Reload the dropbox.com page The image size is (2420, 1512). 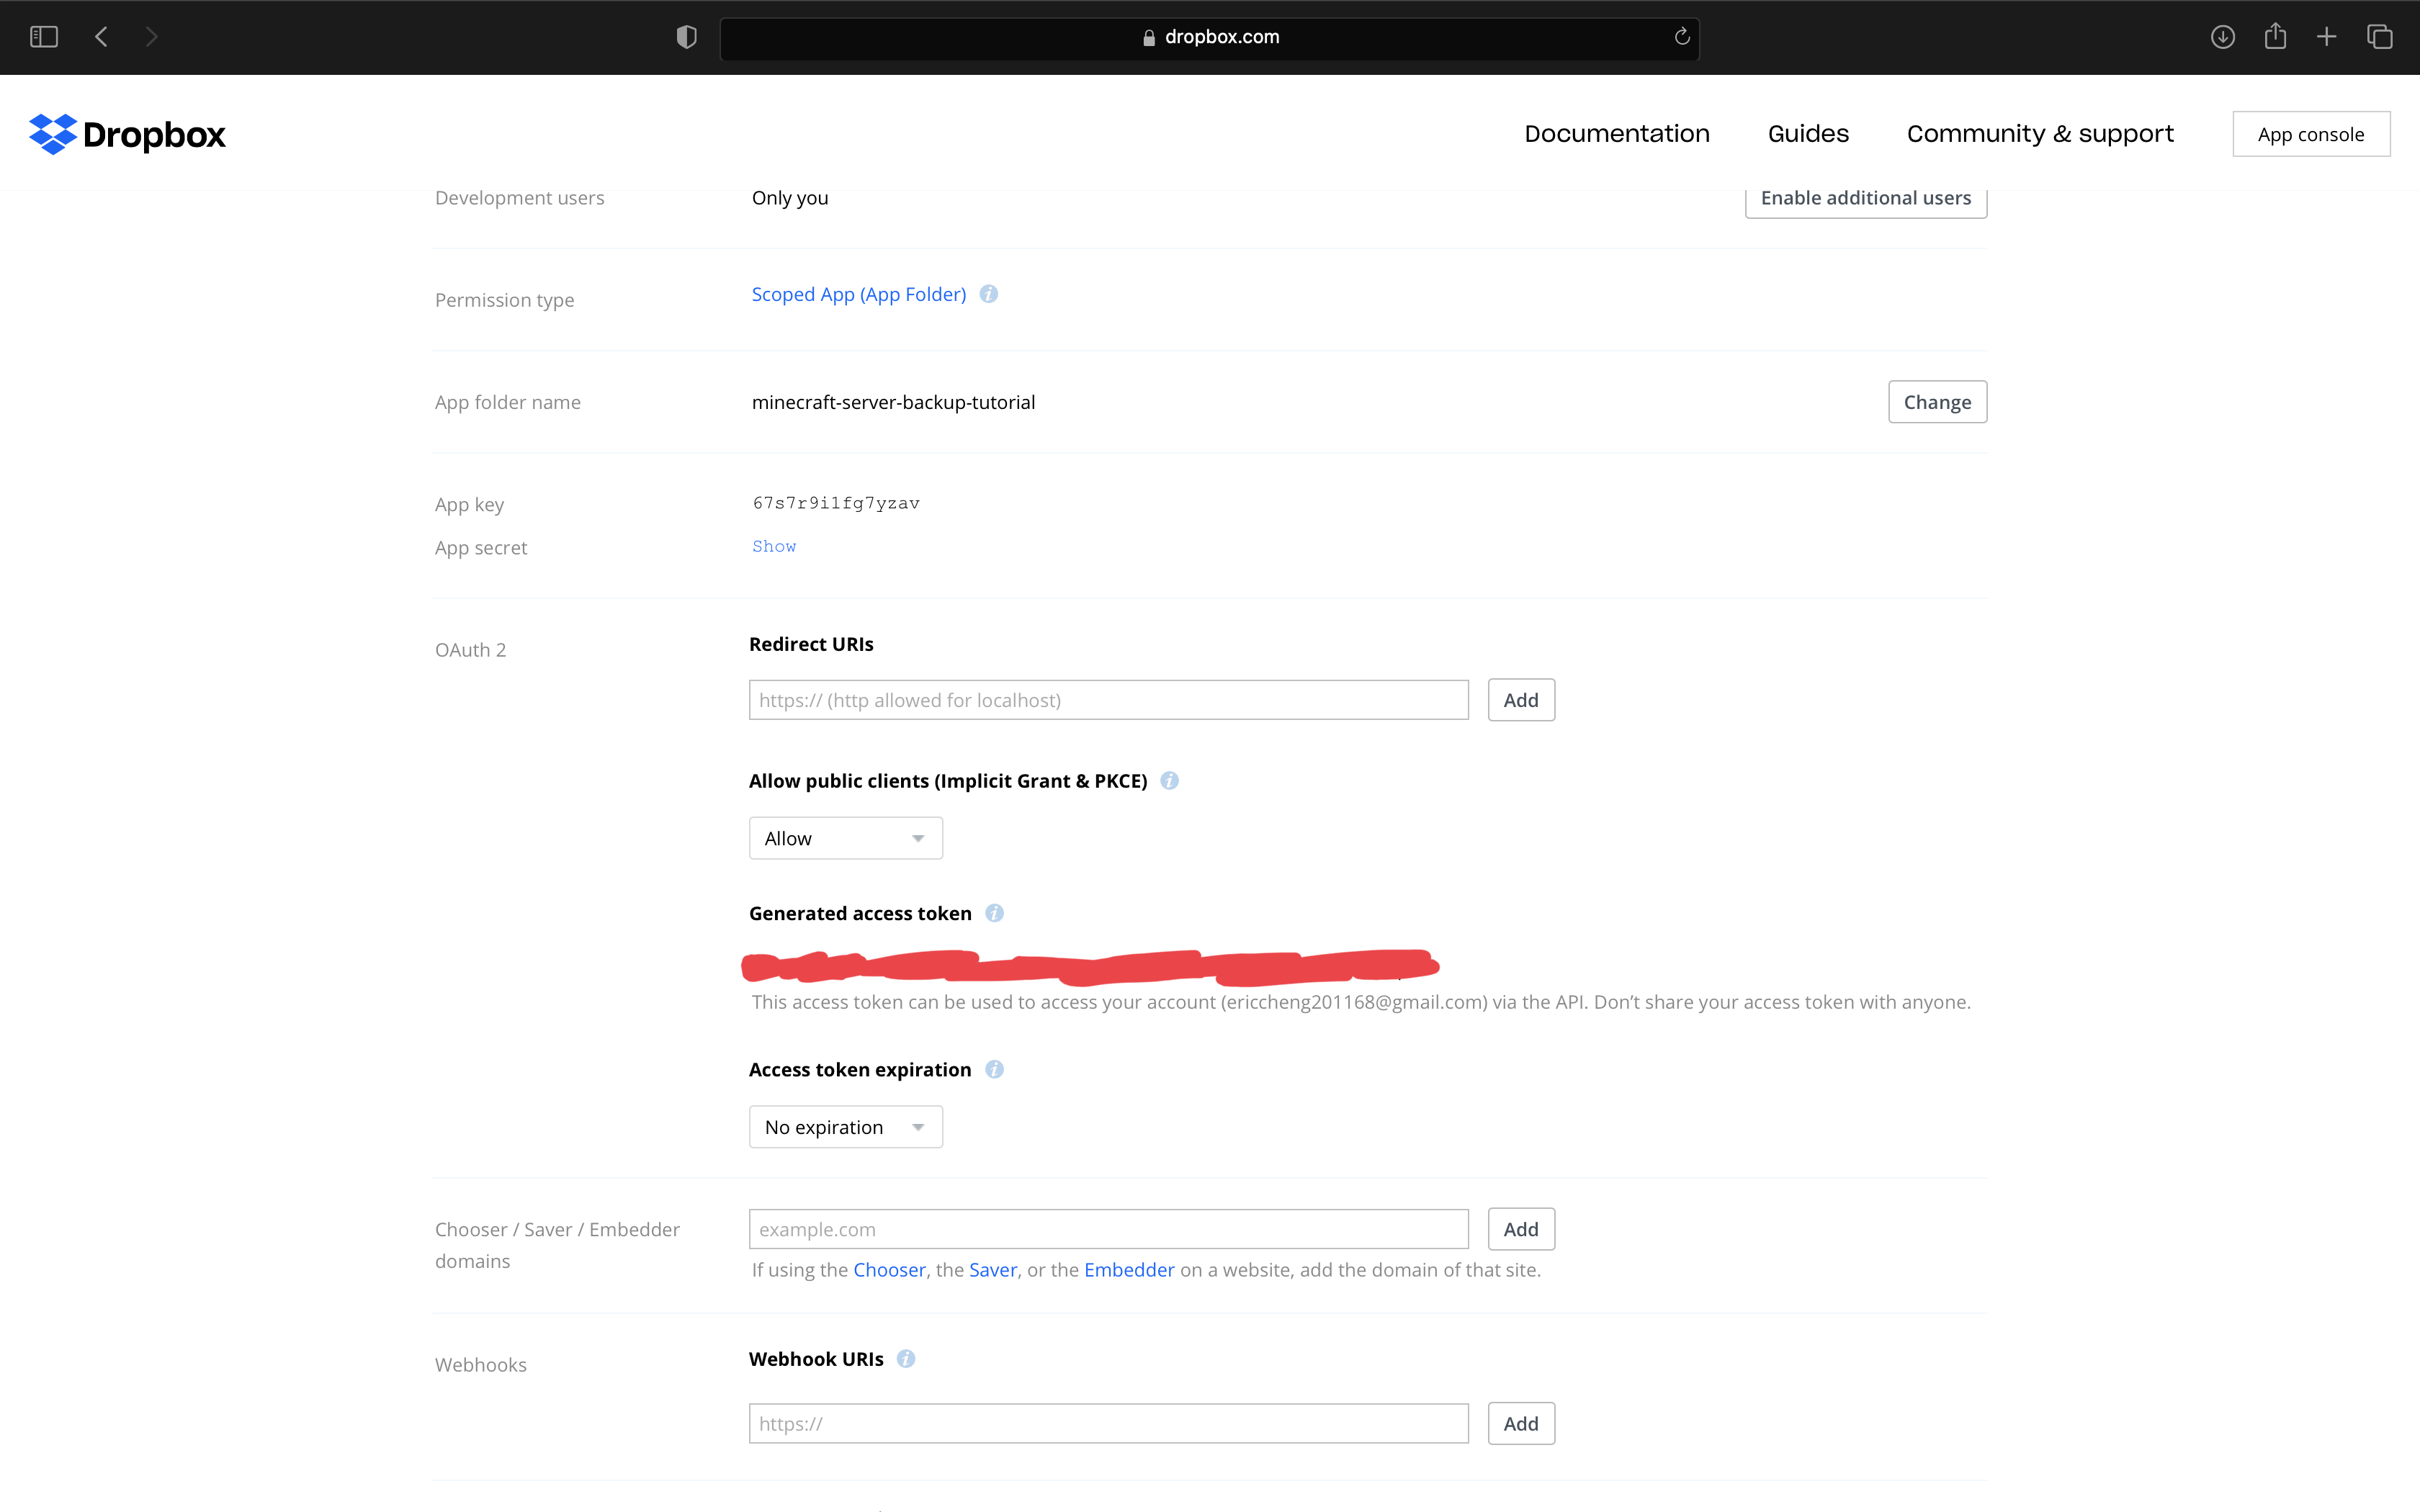point(1682,37)
